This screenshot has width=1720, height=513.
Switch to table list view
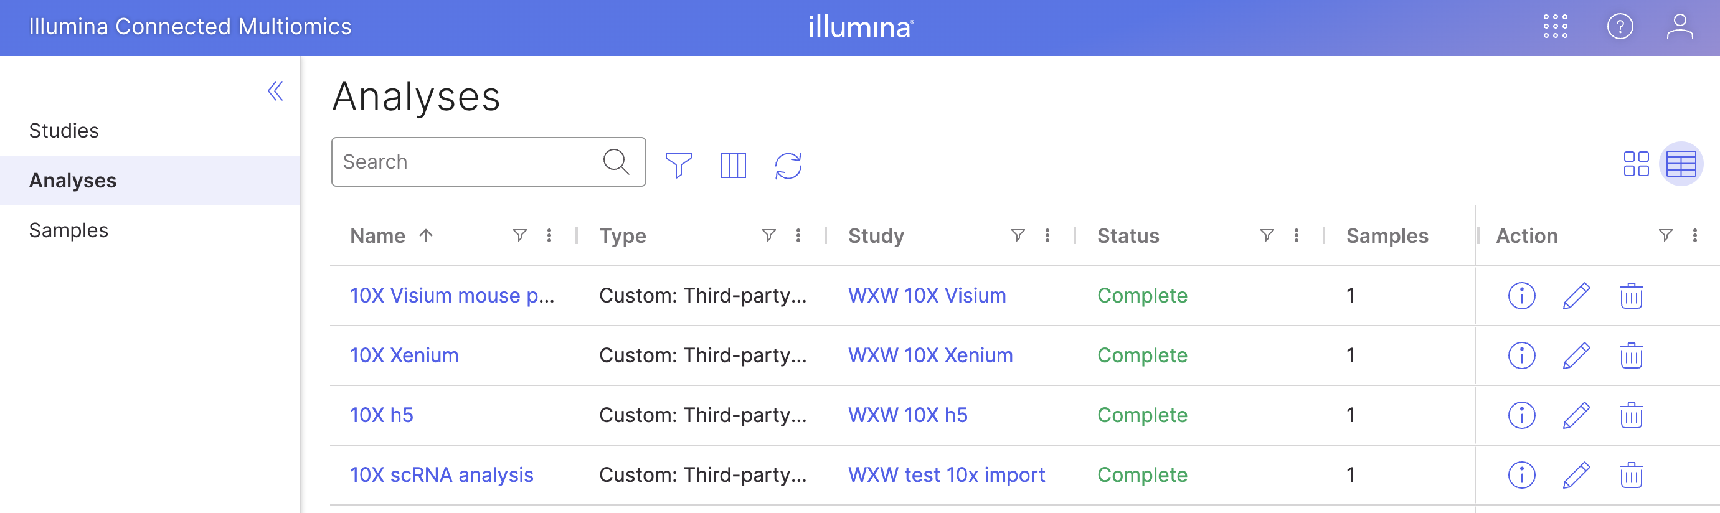(x=1681, y=164)
